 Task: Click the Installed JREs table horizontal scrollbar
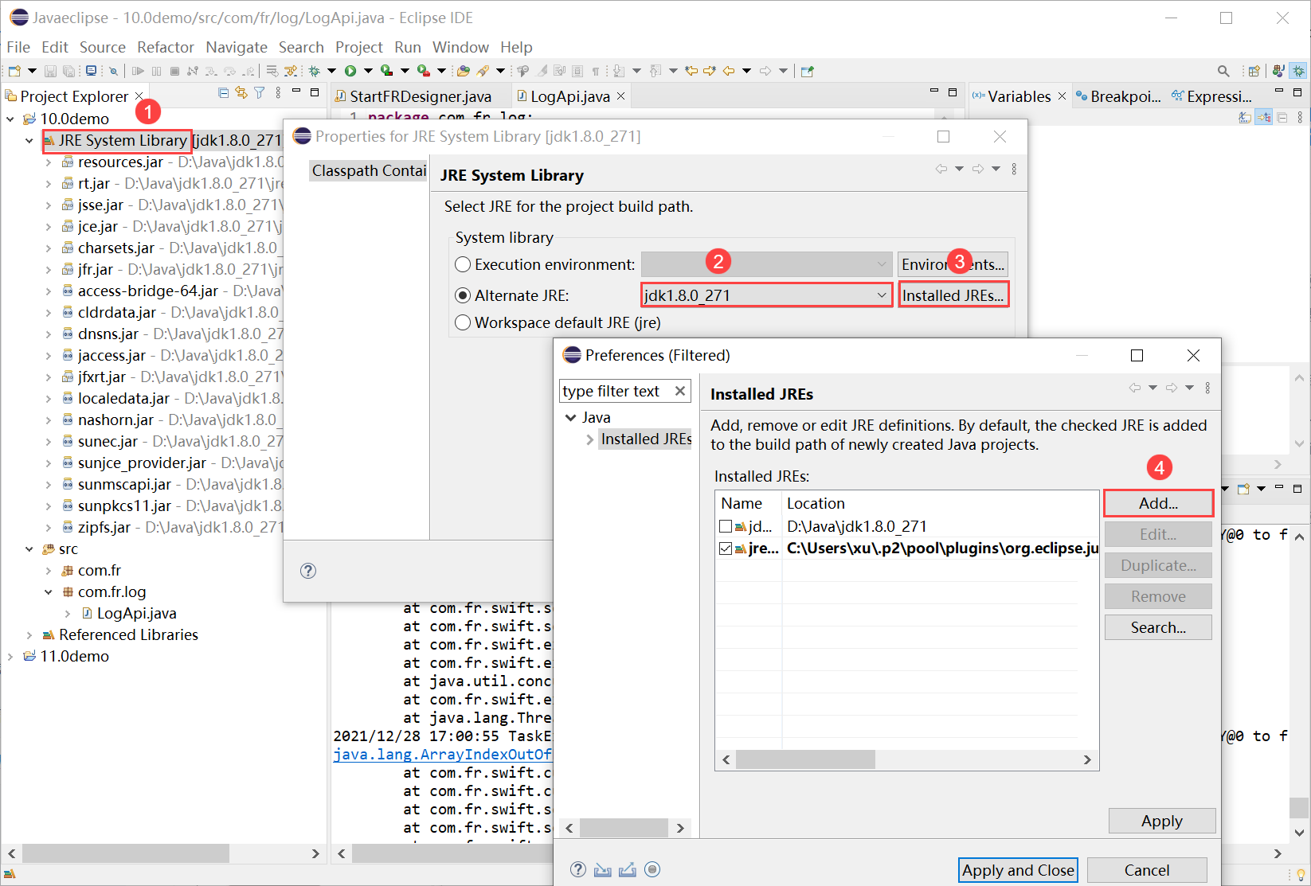click(x=804, y=760)
